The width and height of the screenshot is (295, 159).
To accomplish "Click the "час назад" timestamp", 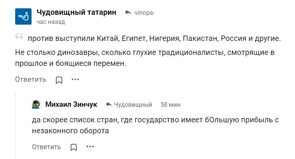I will 50,22.
